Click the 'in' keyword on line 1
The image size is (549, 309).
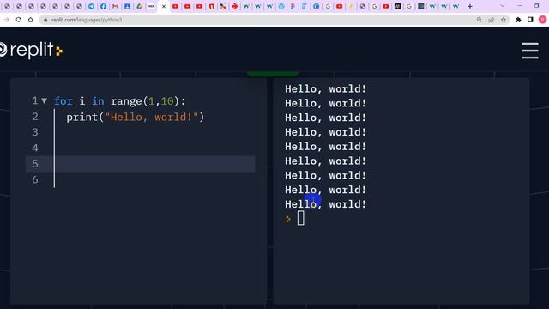[x=98, y=101]
